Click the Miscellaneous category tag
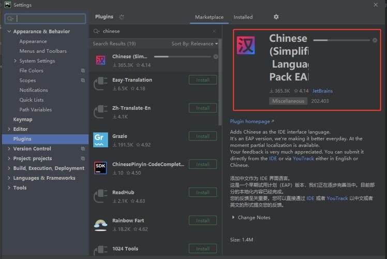387x259 pixels. pyautogui.click(x=288, y=101)
